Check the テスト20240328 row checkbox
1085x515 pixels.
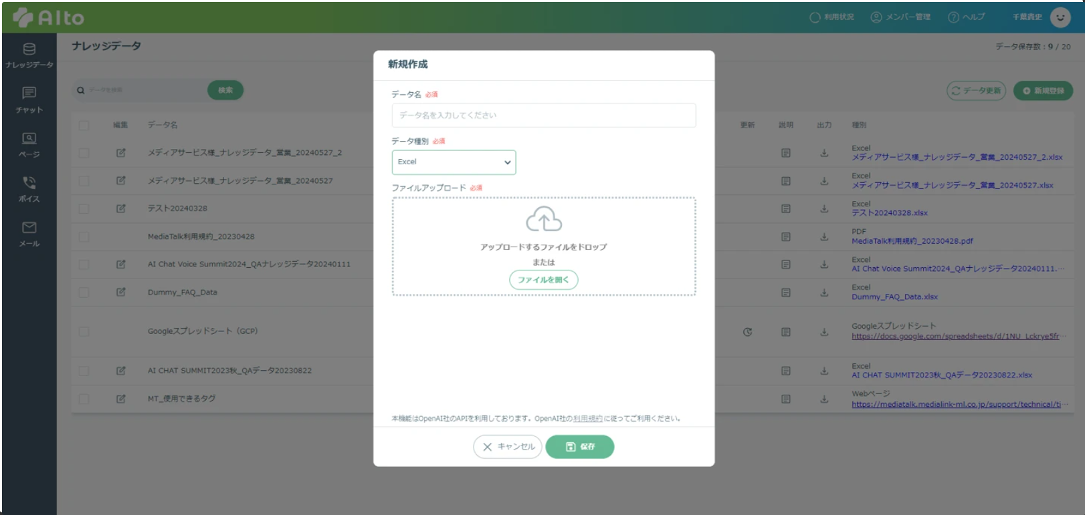click(x=84, y=208)
